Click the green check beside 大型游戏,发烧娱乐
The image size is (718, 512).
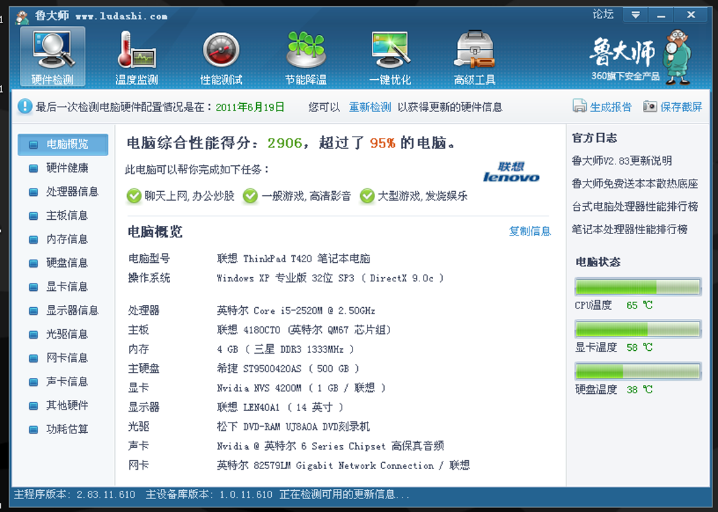click(x=367, y=196)
